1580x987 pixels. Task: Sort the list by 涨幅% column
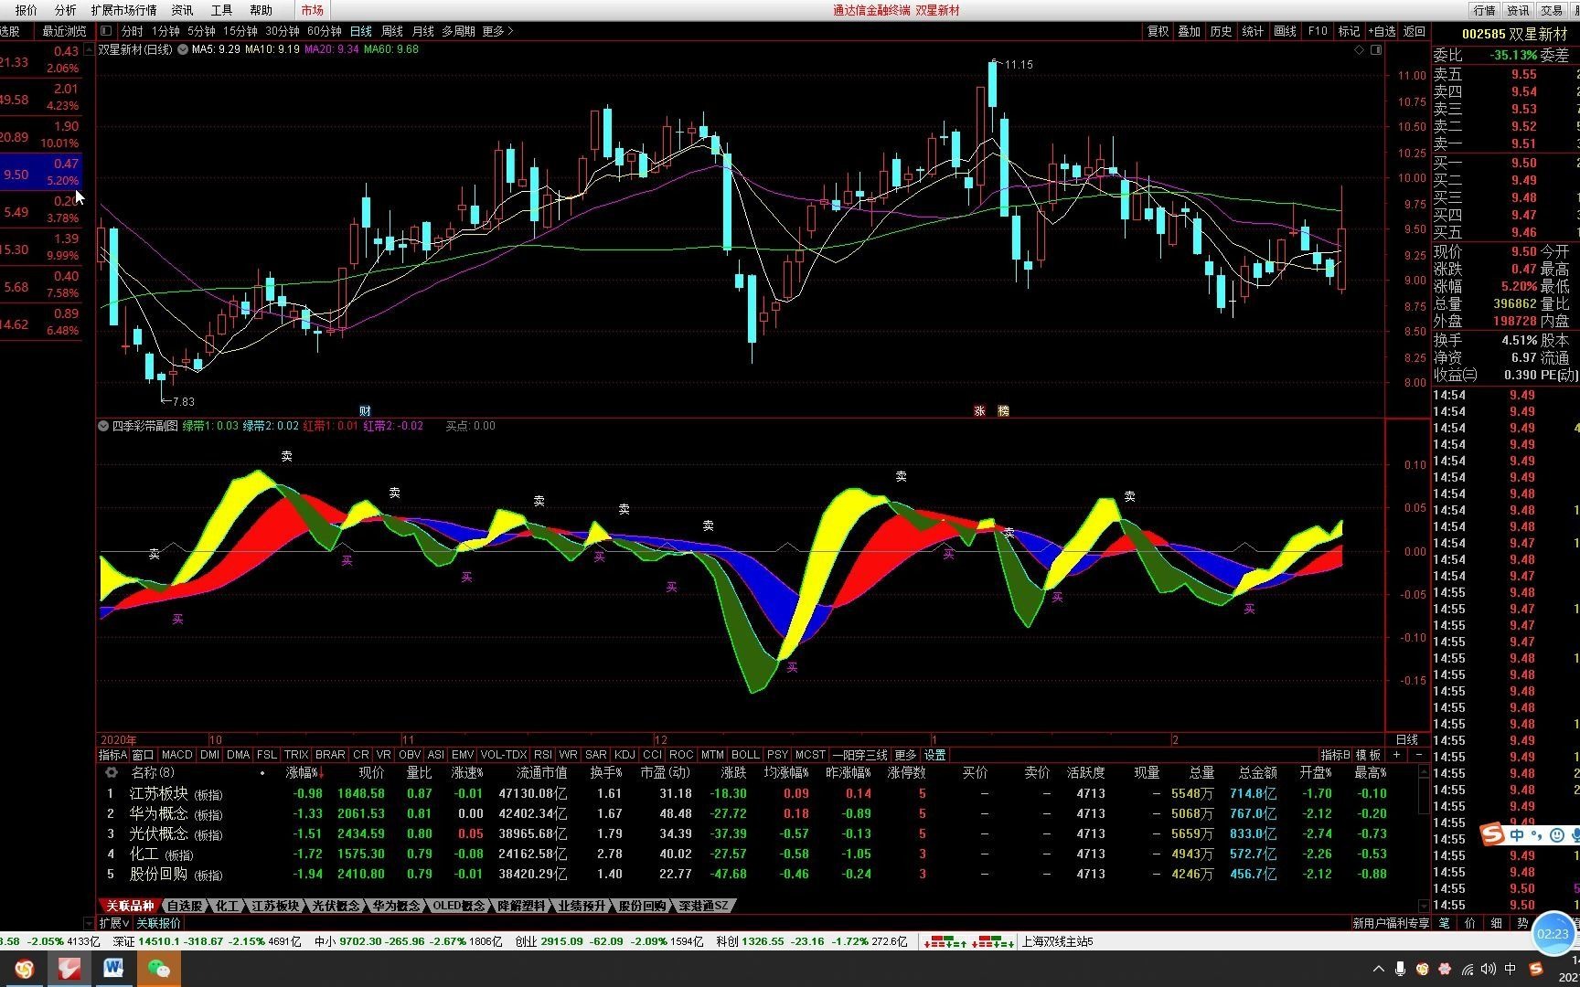point(304,773)
